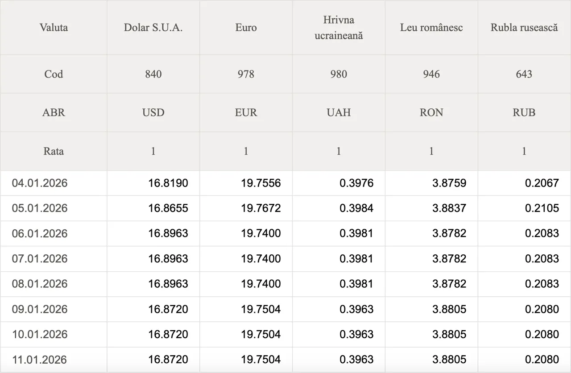Click USD rate 16.8190

coord(168,183)
